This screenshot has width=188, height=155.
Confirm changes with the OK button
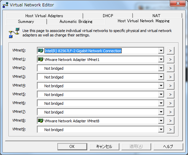pyautogui.click(x=72, y=147)
